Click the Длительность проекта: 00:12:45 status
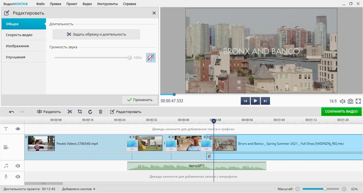 [x=29, y=189]
